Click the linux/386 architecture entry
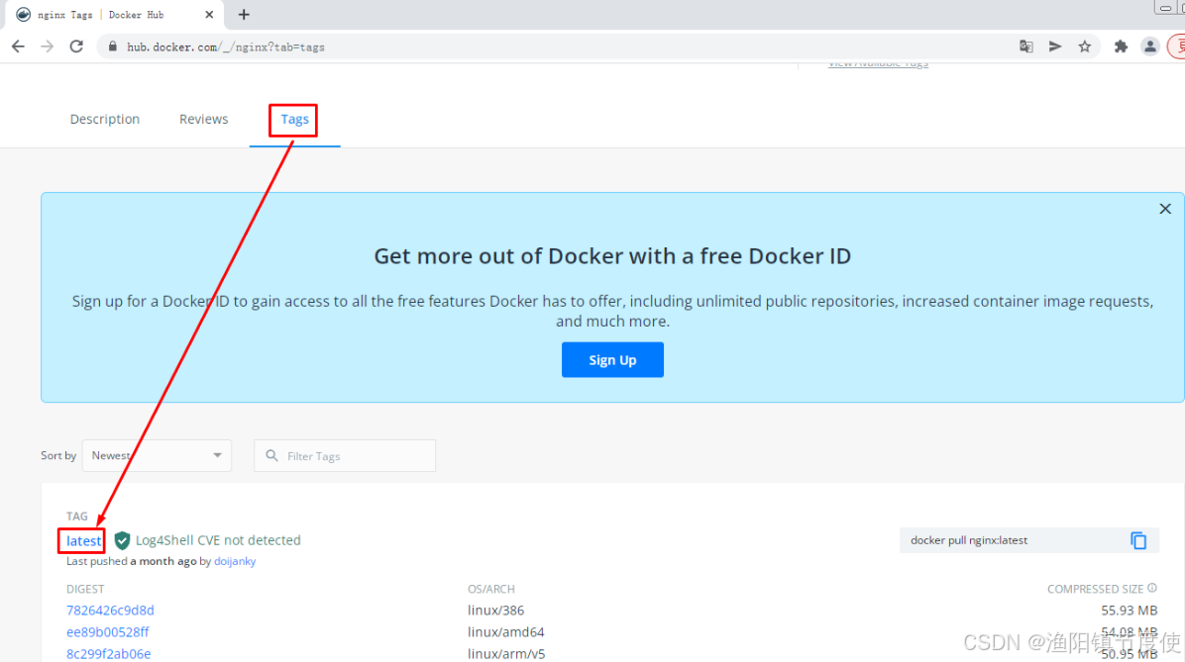The image size is (1185, 662). [495, 610]
